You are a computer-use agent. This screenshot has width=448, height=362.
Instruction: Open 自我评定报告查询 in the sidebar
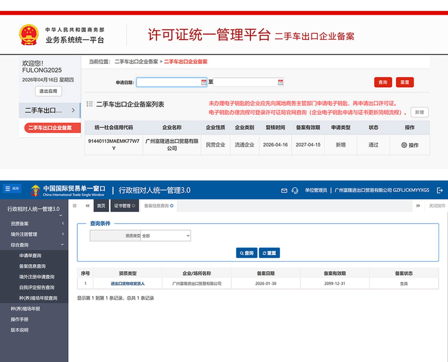coord(37,287)
